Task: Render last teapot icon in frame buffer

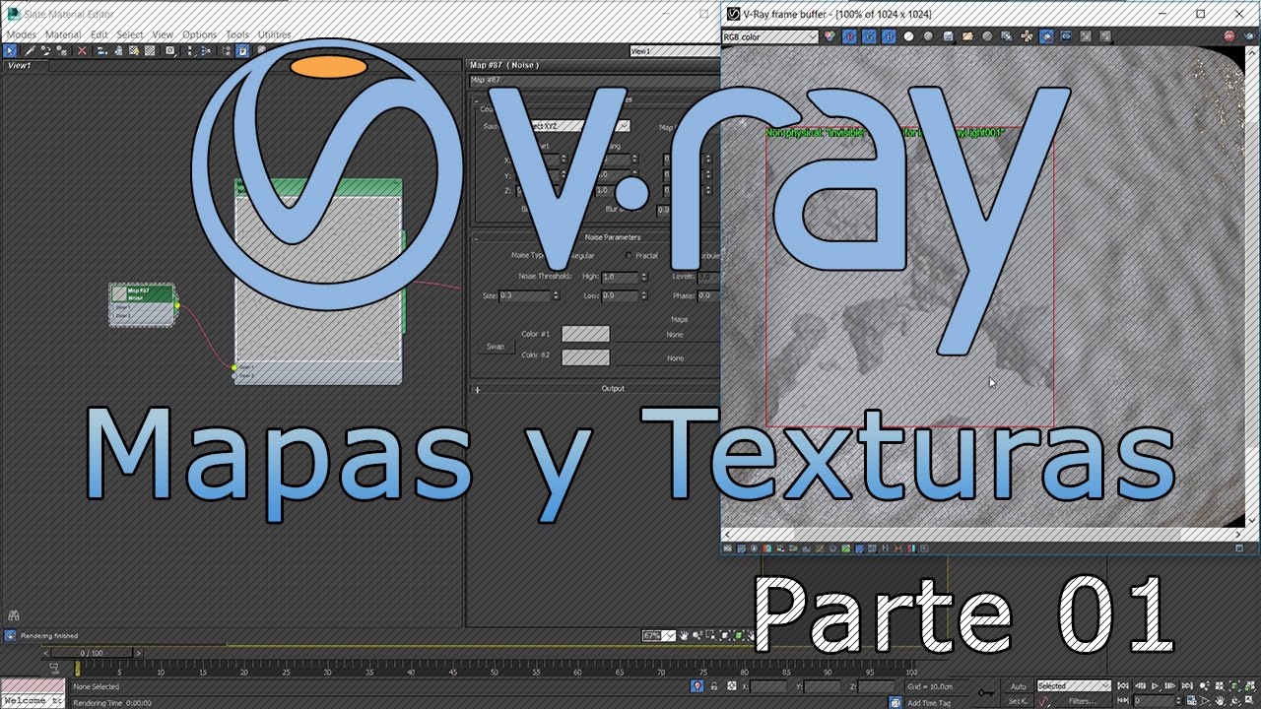Action: (x=1249, y=36)
